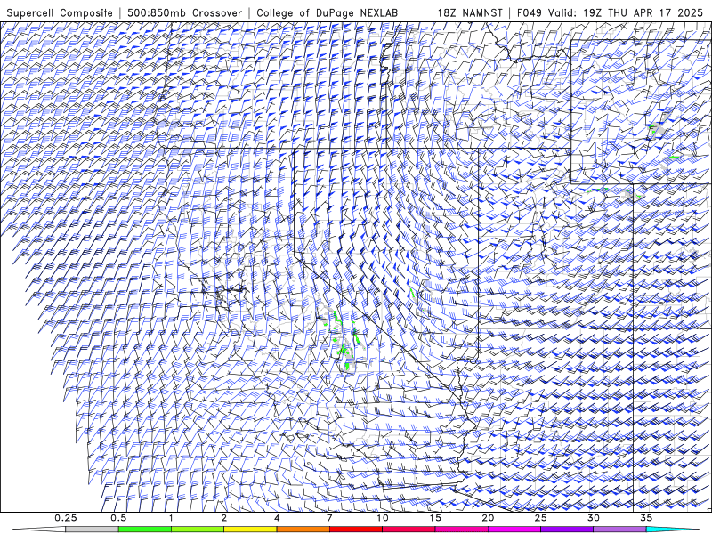Select the gray 0.25–0.5 color bar segment
The image size is (712, 534).
(93, 530)
